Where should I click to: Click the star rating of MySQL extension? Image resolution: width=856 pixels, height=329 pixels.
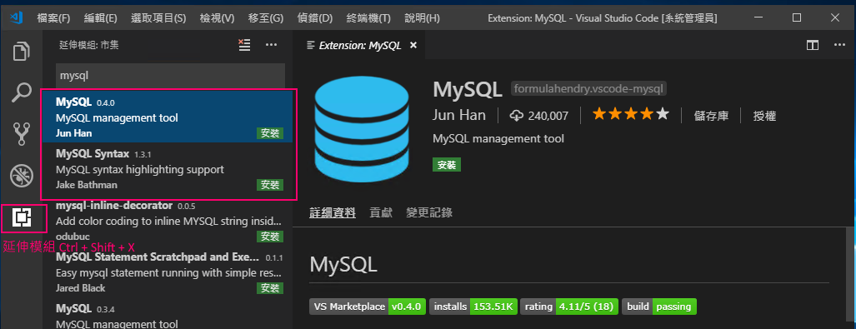(x=630, y=115)
